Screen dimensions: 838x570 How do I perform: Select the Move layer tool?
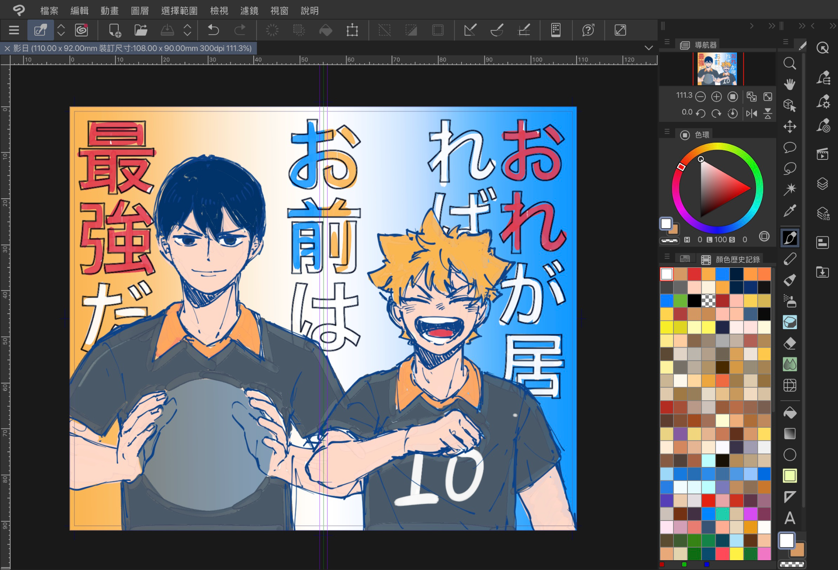[x=790, y=126]
